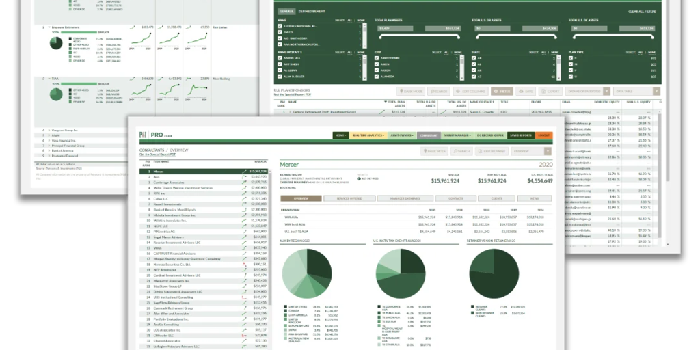Uncheck the AZ state checkbox
Screen dimensions: 700x350
click(x=474, y=77)
